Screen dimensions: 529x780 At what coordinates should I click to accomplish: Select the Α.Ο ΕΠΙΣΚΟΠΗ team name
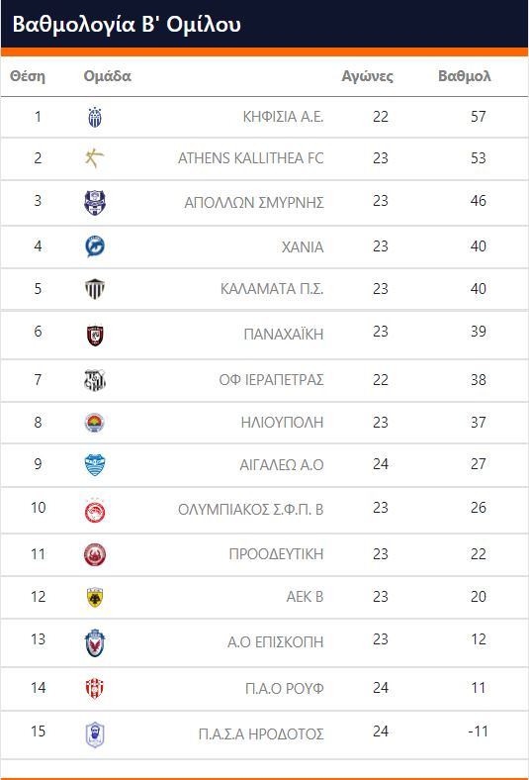tap(276, 642)
